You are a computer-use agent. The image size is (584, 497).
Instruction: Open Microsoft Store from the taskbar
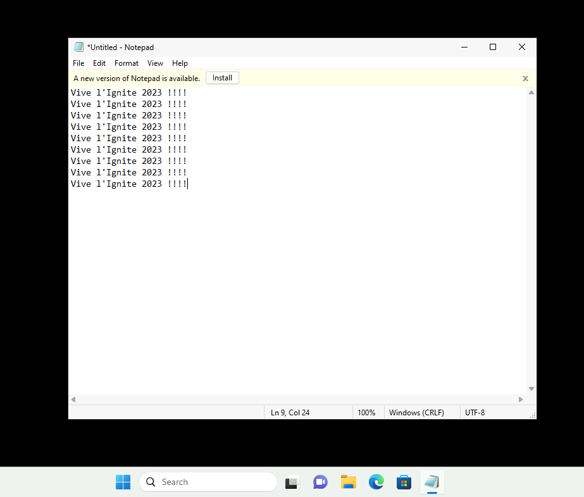tap(404, 482)
